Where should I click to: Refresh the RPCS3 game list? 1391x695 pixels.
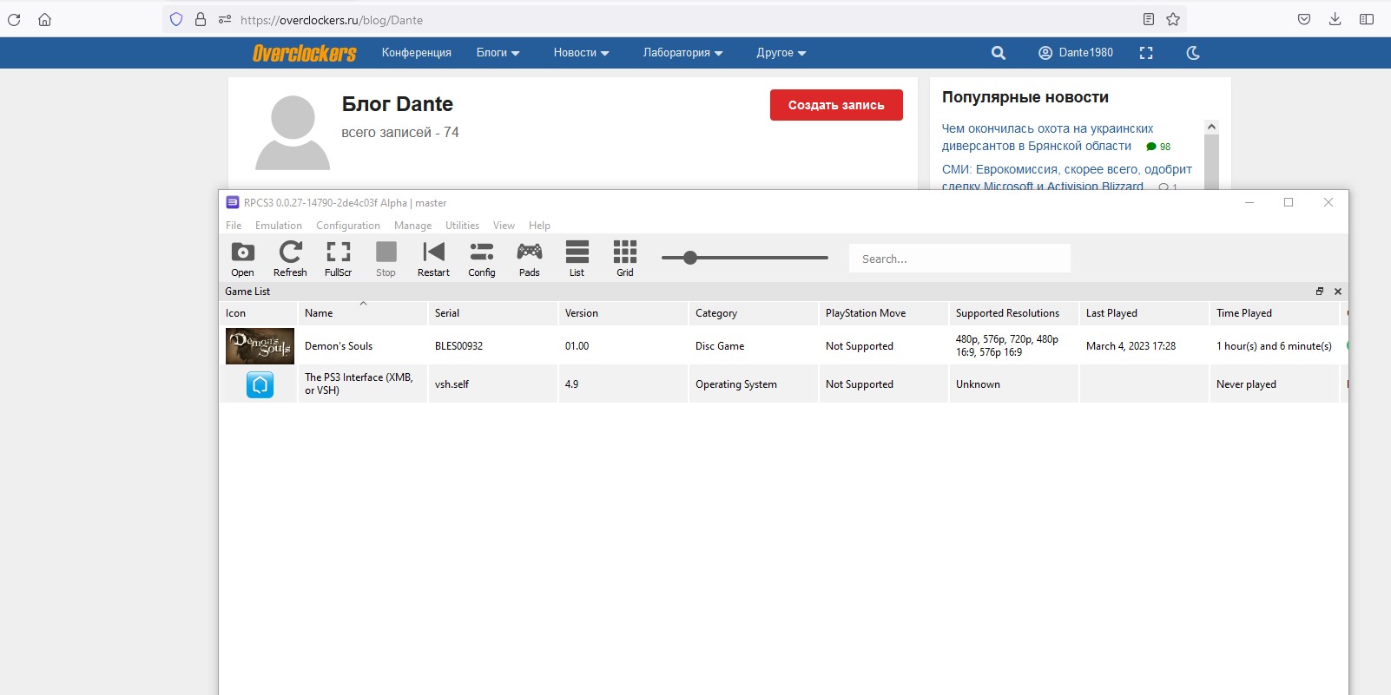click(x=290, y=259)
